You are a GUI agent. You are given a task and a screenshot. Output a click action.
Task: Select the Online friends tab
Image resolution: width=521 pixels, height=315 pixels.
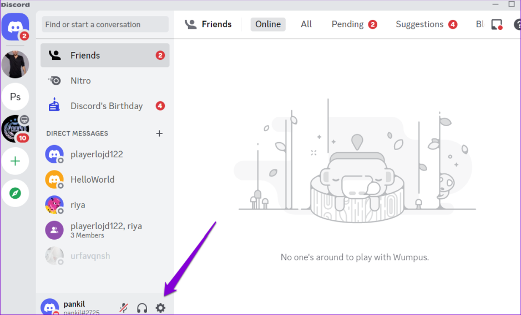(x=268, y=24)
